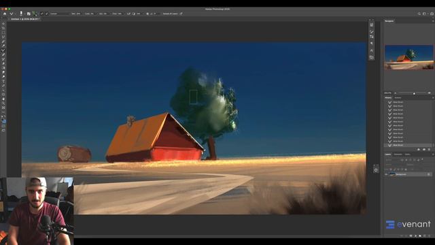Add layer style fx icon
The image size is (435, 245).
coord(406,235)
